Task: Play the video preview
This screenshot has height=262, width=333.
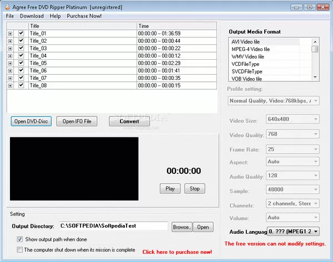Action: (x=170, y=188)
